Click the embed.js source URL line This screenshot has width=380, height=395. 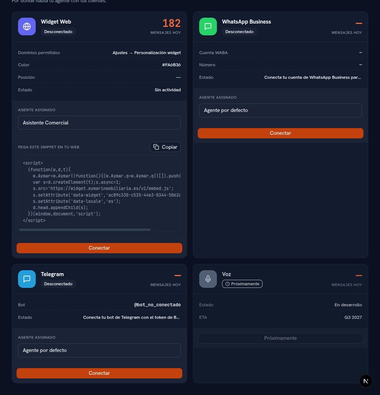(x=103, y=188)
